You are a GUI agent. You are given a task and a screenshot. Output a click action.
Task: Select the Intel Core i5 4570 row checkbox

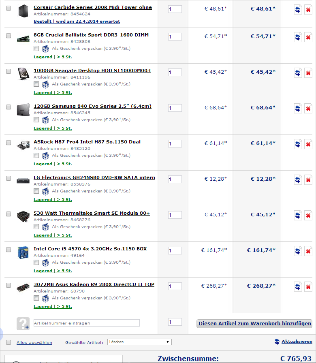(x=9, y=250)
